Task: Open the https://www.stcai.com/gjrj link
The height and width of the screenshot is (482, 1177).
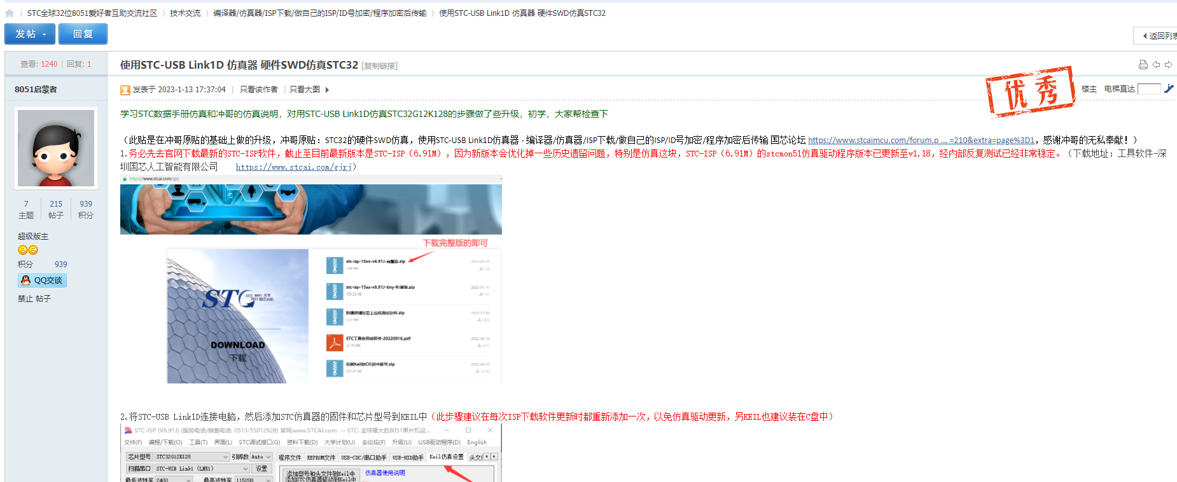Action: (x=294, y=167)
